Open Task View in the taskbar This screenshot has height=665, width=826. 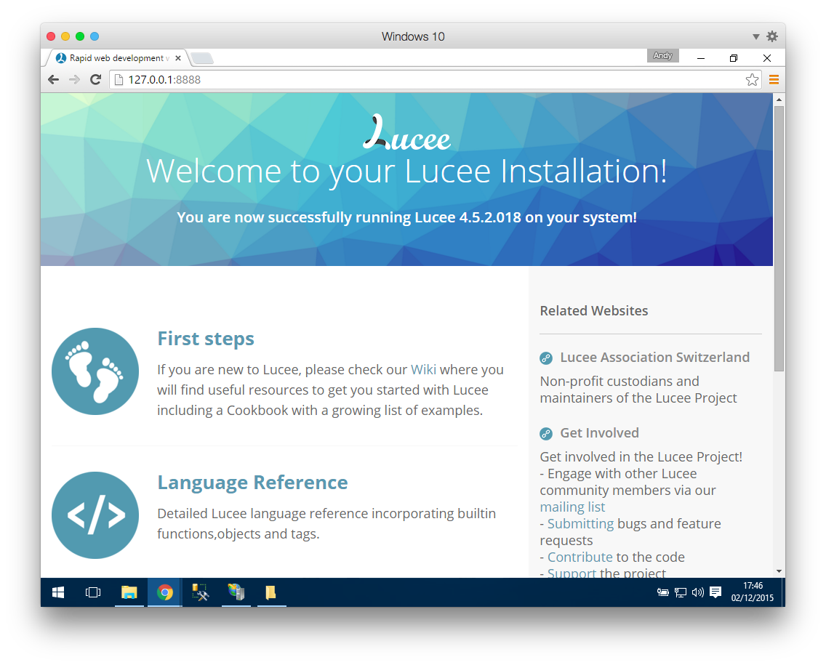[93, 592]
